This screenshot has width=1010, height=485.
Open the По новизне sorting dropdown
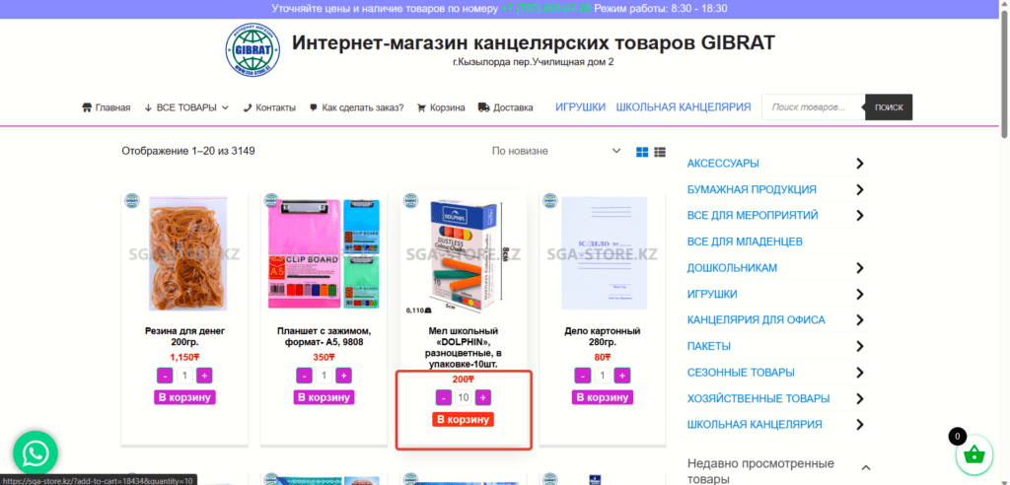click(556, 152)
